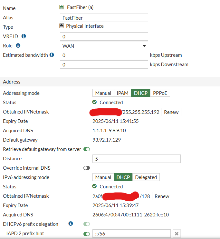This screenshot has width=220, height=239.
Task: Select PPPoE addressing mode
Action: (x=160, y=93)
